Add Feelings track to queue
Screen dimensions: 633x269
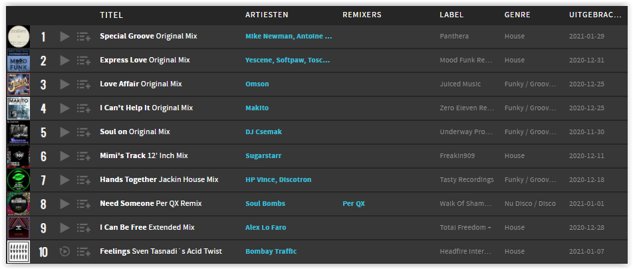pyautogui.click(x=84, y=252)
